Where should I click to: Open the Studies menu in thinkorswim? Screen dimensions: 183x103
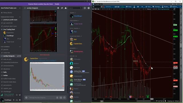coord(165,7)
